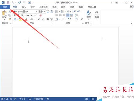134x101 pixels.
Task: Activate the Format Painter brush
Action: click(10, 19)
